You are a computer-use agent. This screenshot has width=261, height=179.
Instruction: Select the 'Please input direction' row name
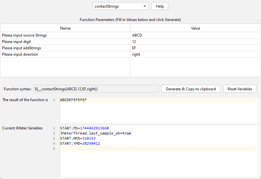20,54
